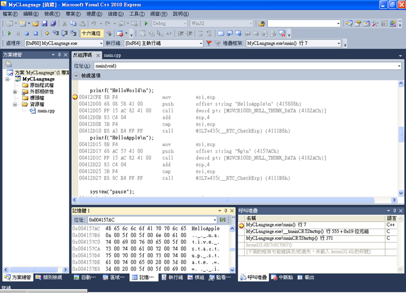Restart the debugging session
The height and width of the screenshot is (293, 406).
(x=36, y=34)
